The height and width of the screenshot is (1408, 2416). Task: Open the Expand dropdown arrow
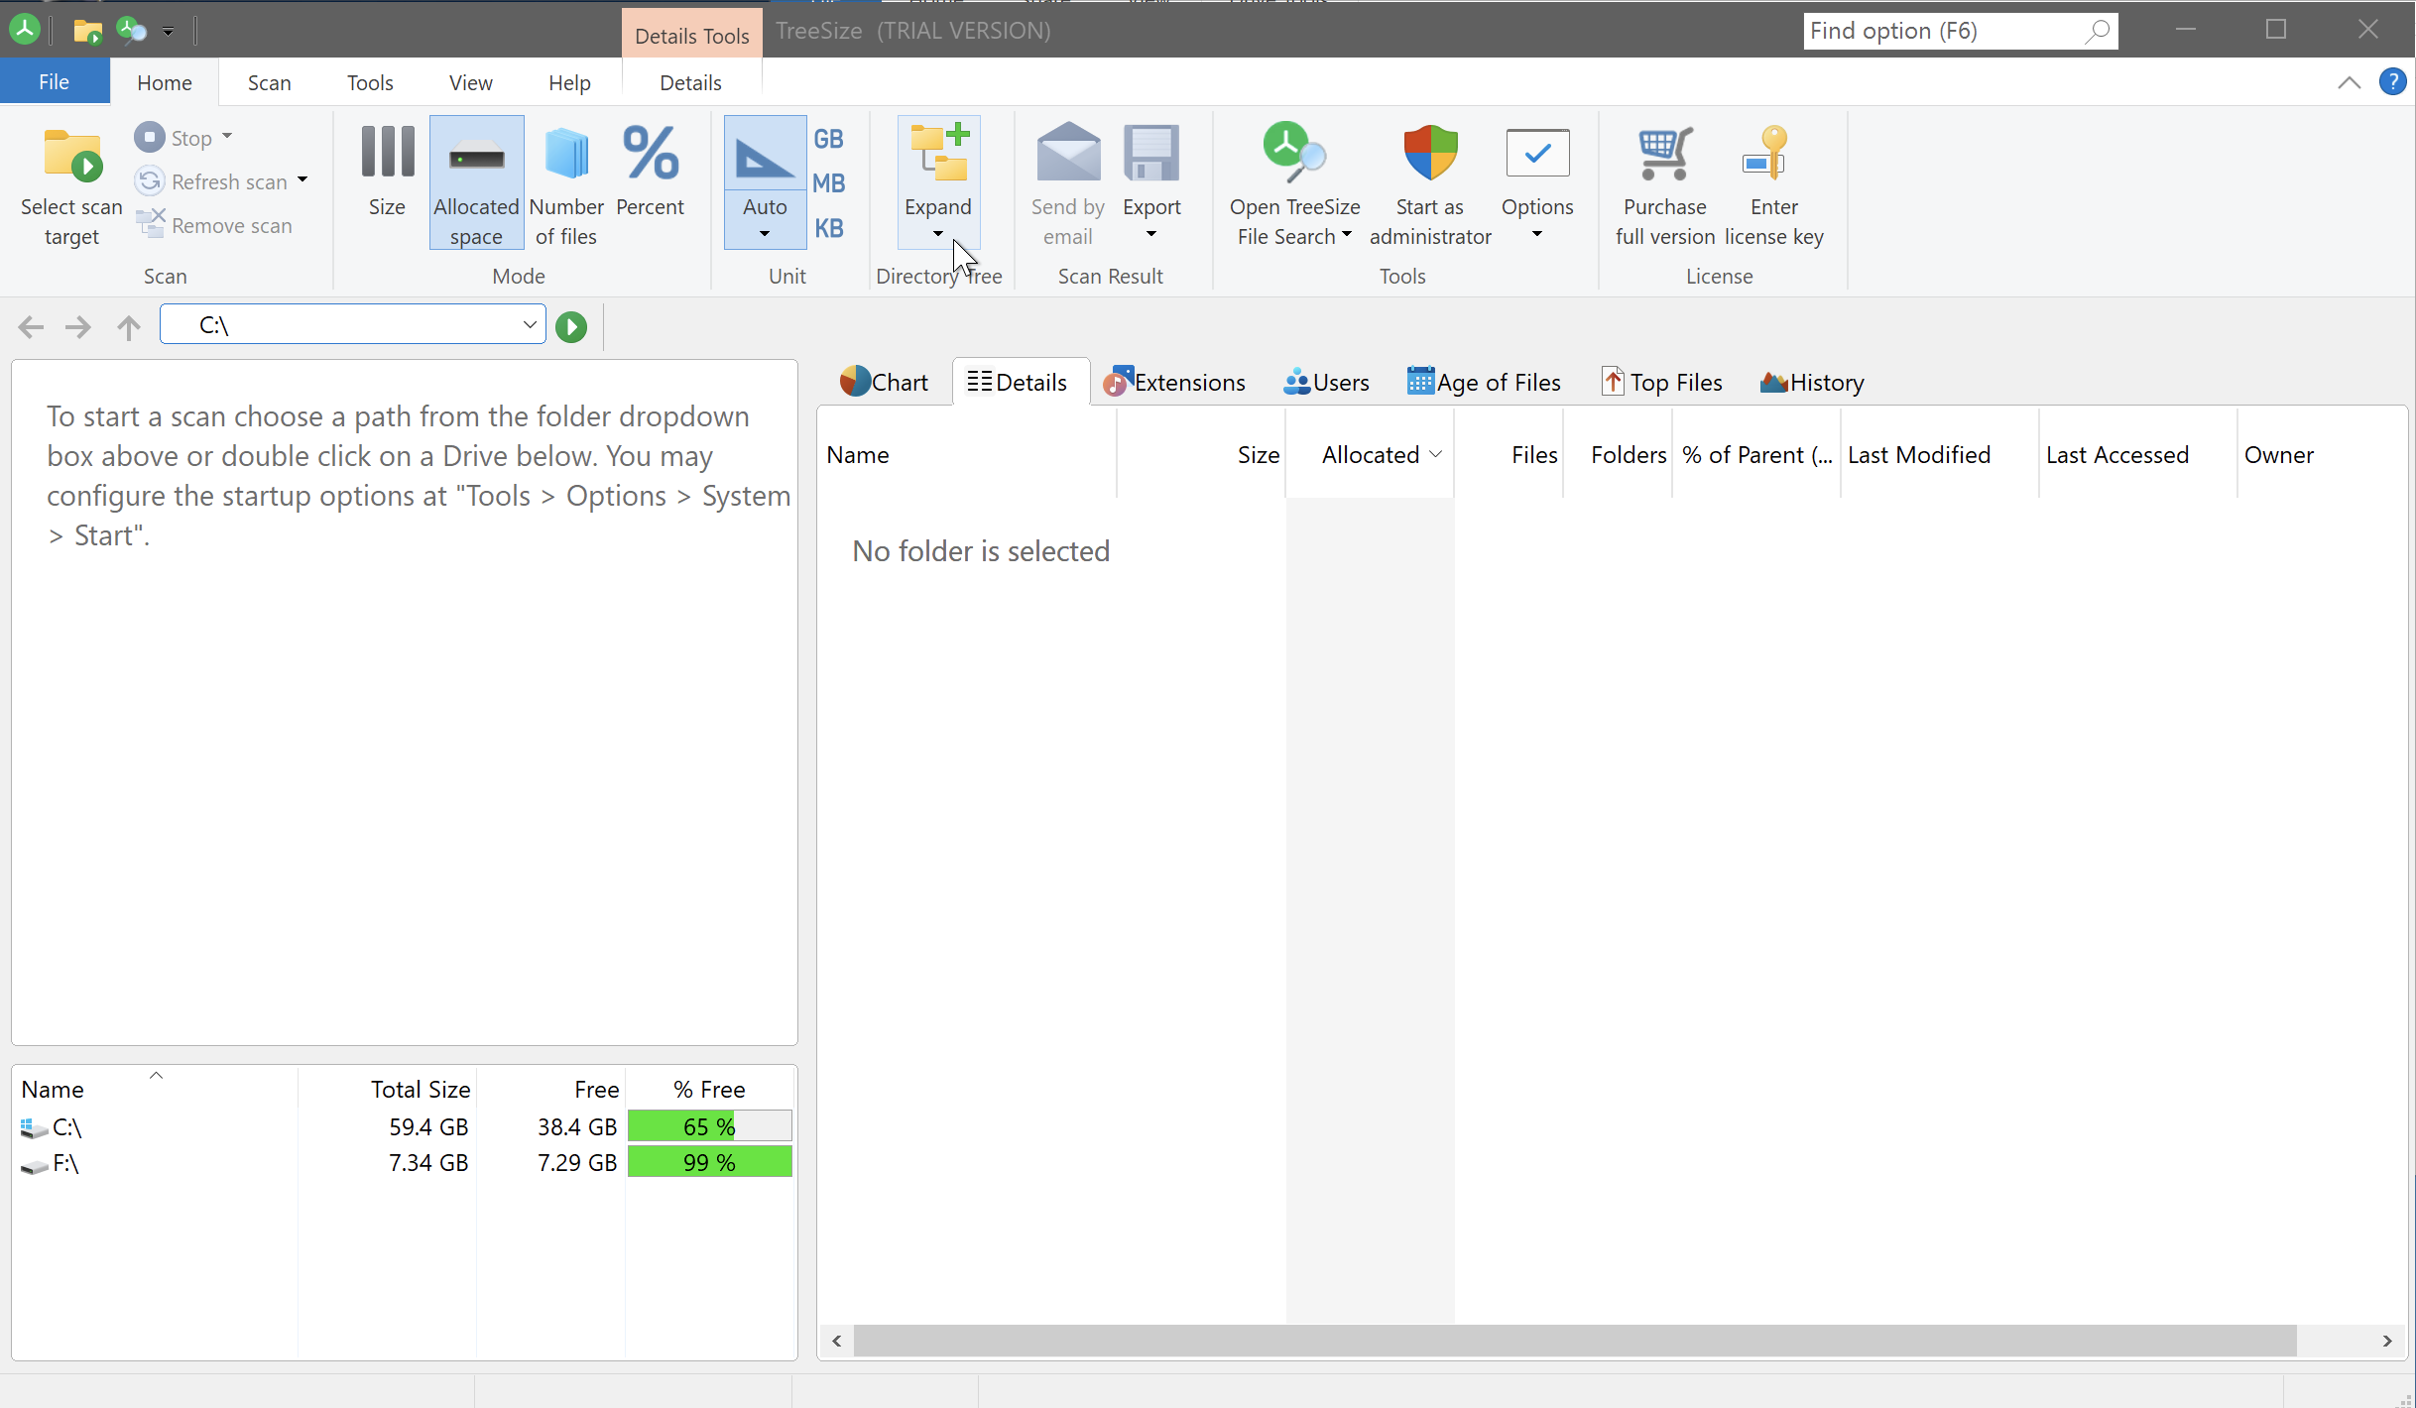(x=938, y=235)
